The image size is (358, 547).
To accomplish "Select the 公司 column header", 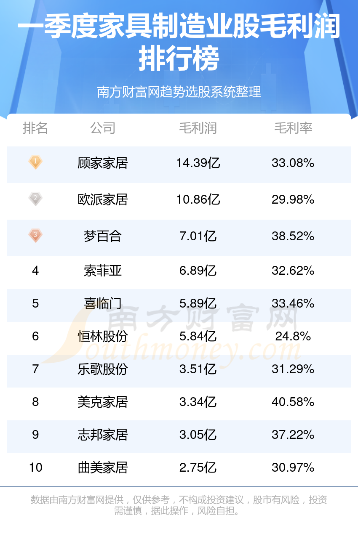I will (103, 128).
